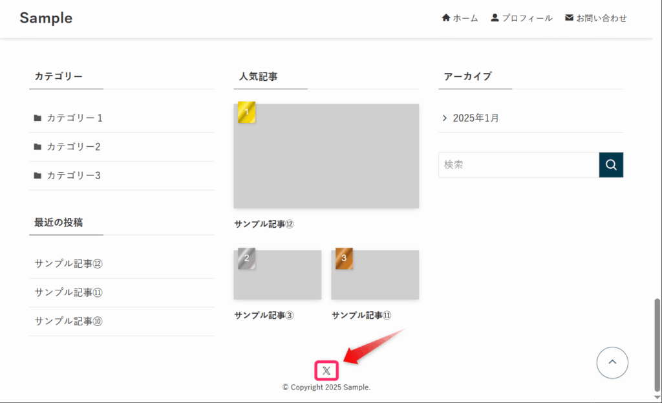Click the home icon in navigation
662x403 pixels.
click(x=446, y=17)
